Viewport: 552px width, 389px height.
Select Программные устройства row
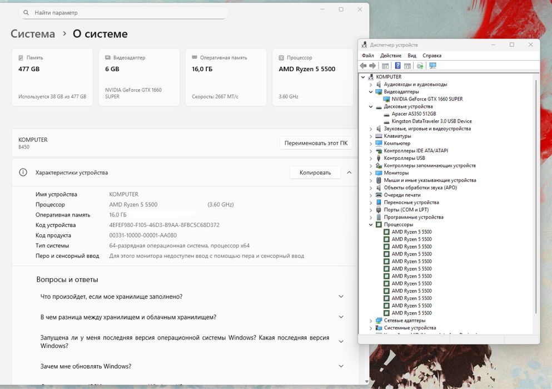[414, 217]
